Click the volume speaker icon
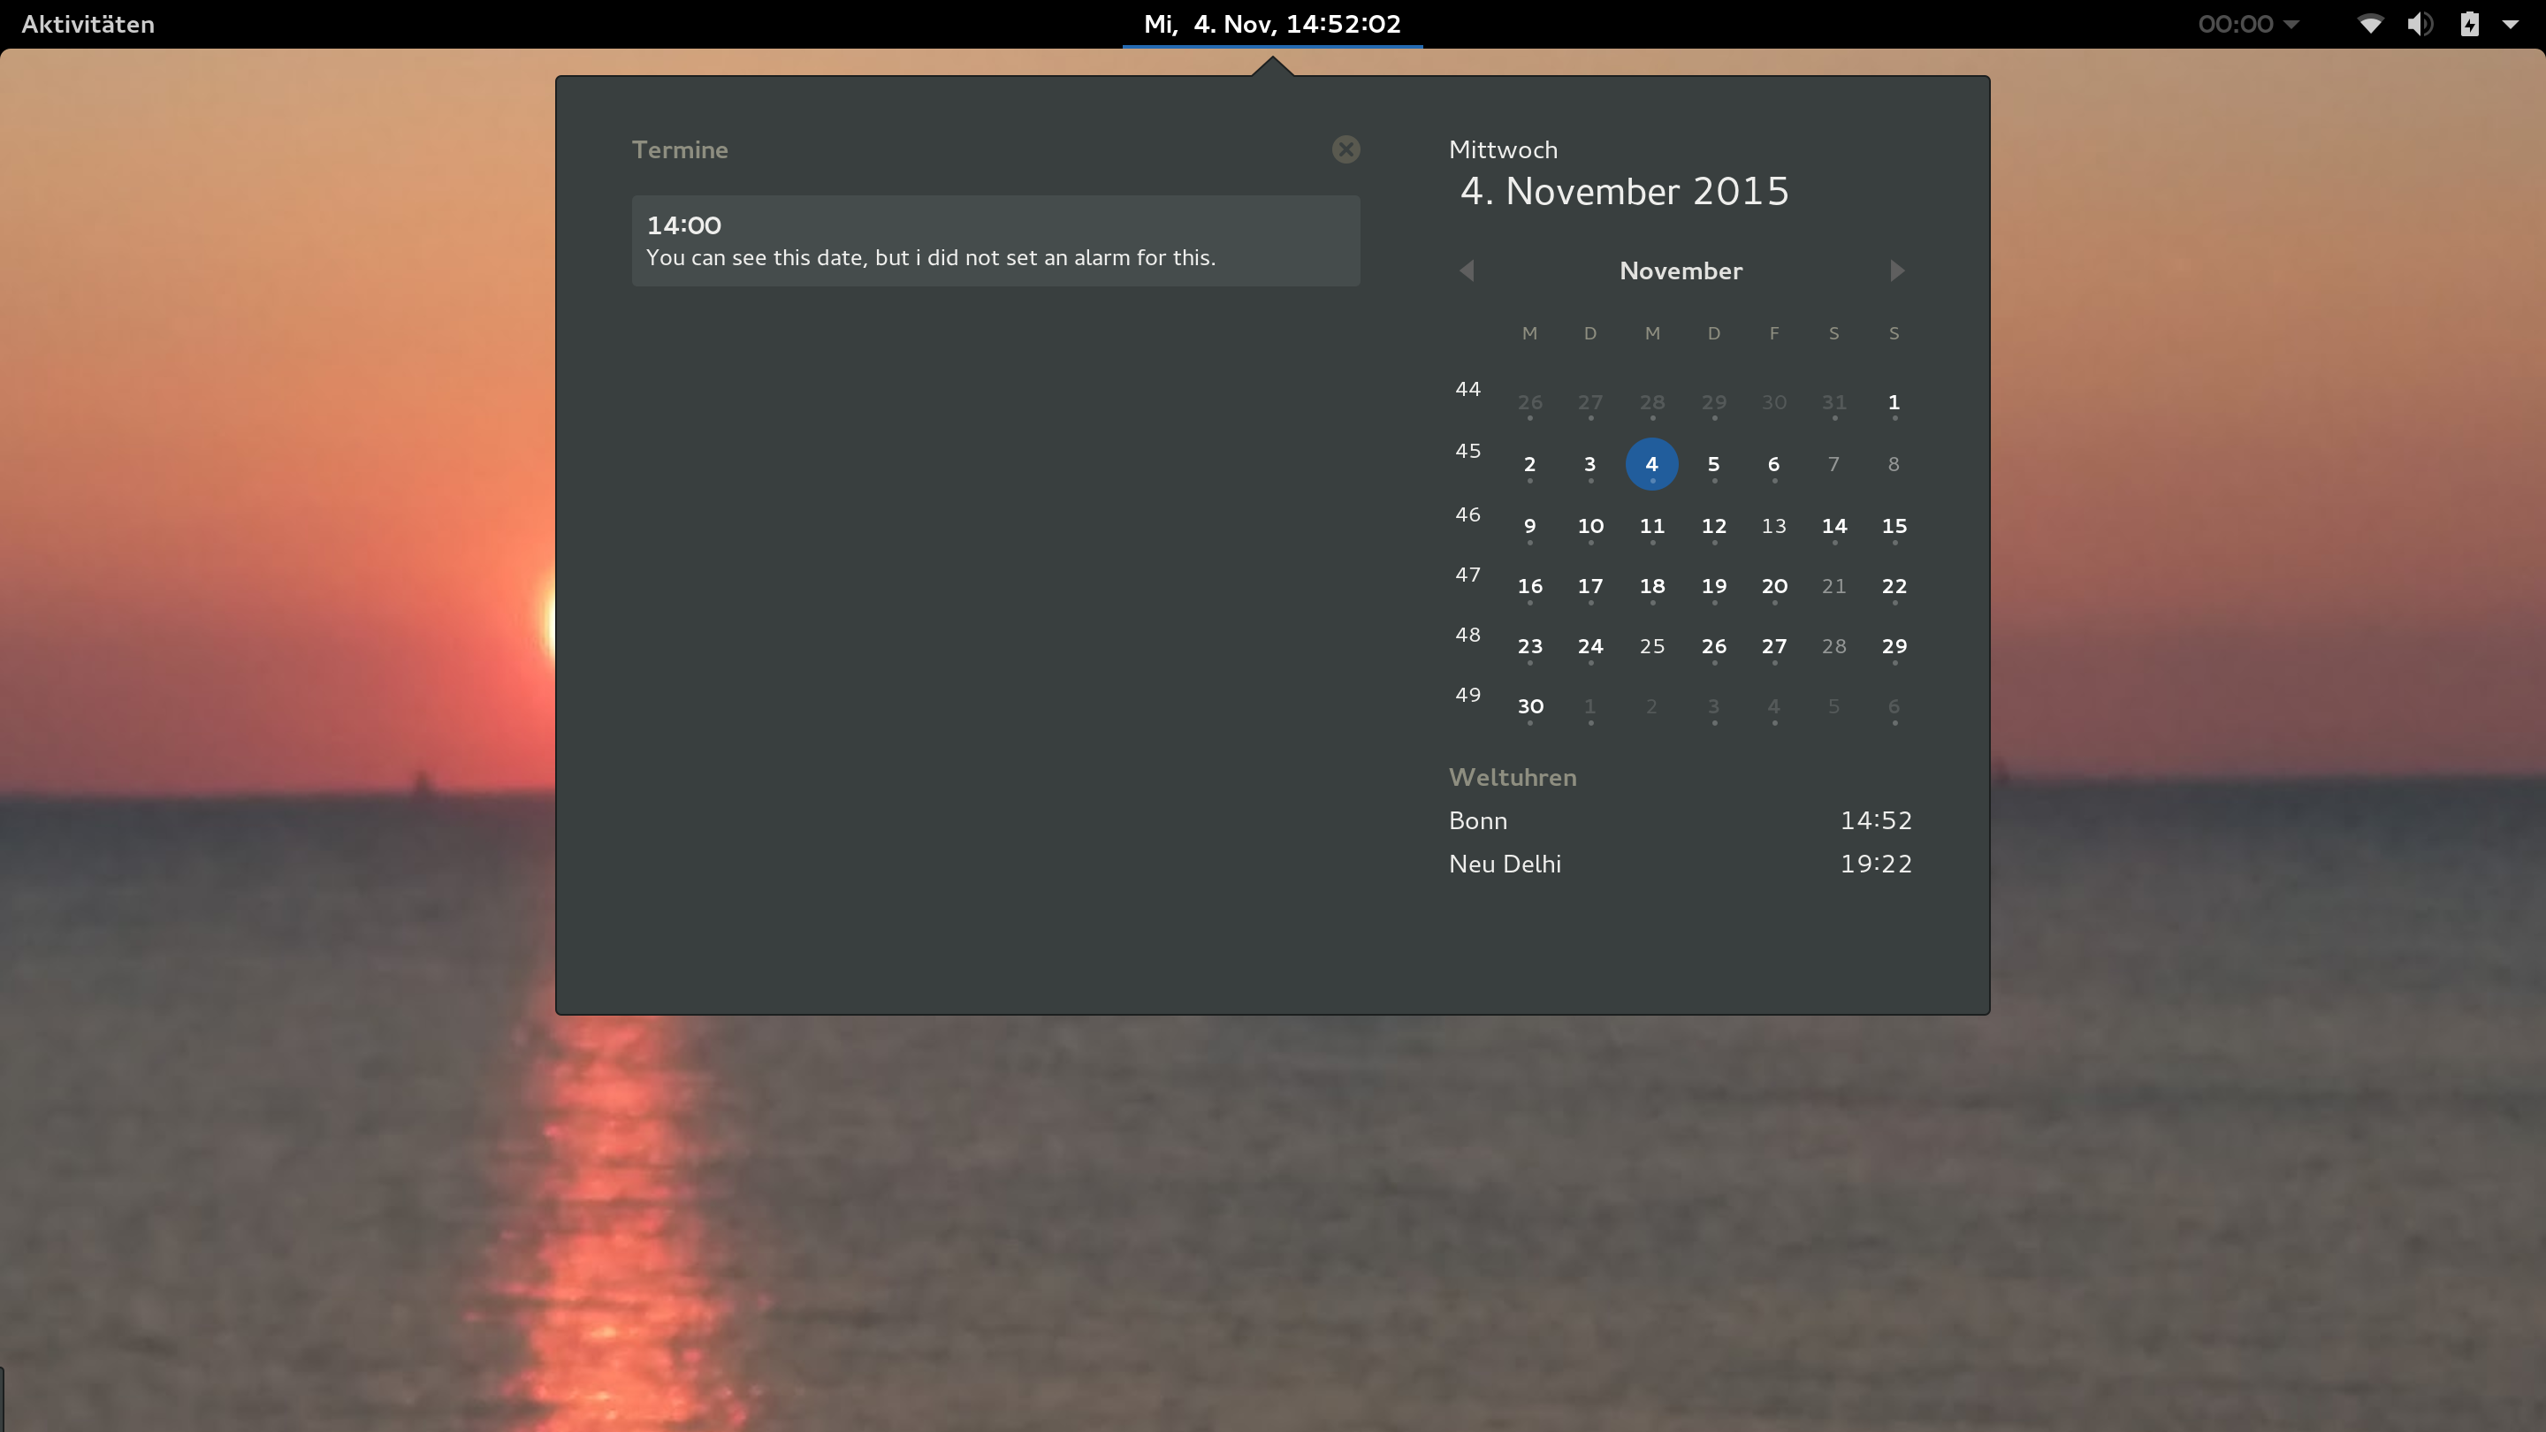The width and height of the screenshot is (2546, 1432). pyautogui.click(x=2420, y=24)
